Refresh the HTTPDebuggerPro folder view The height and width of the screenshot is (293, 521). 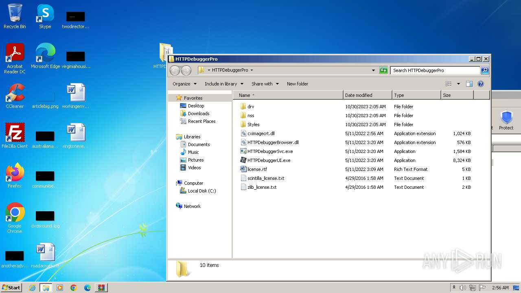[383, 70]
